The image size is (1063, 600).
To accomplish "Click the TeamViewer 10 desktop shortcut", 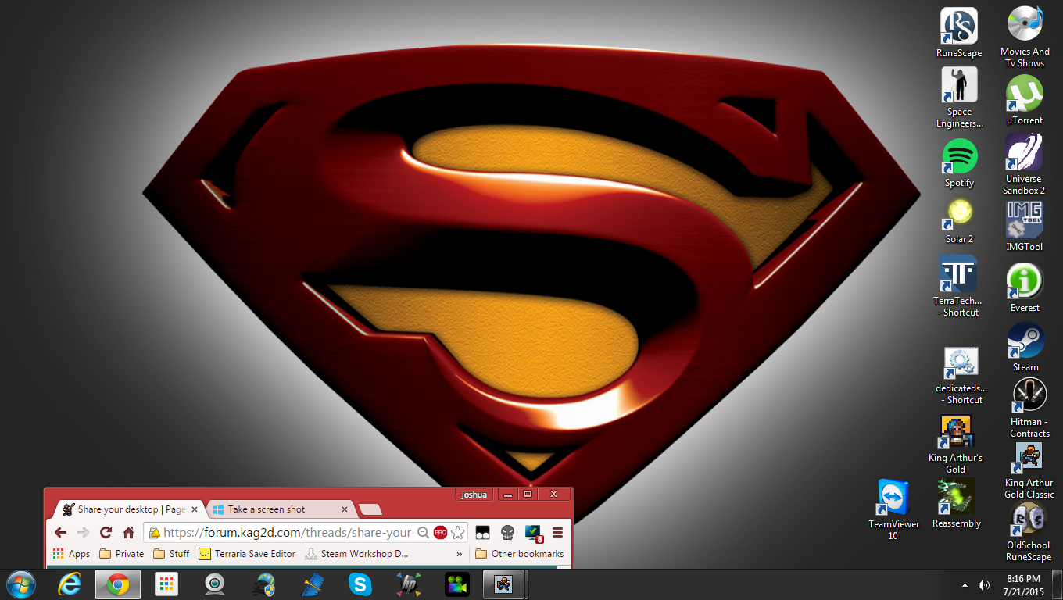I will click(x=893, y=509).
